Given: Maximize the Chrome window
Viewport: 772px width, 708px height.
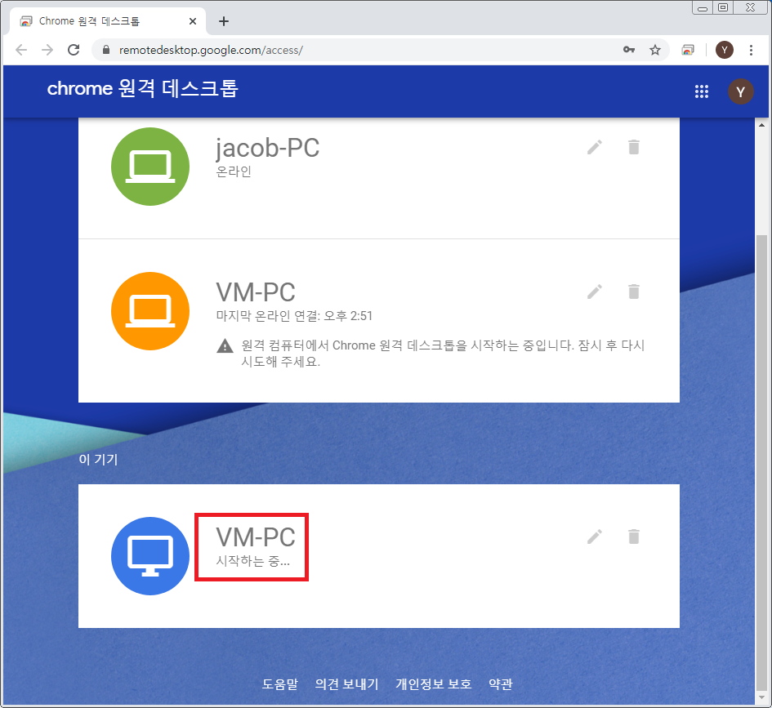Looking at the screenshot, I should click(x=723, y=7).
